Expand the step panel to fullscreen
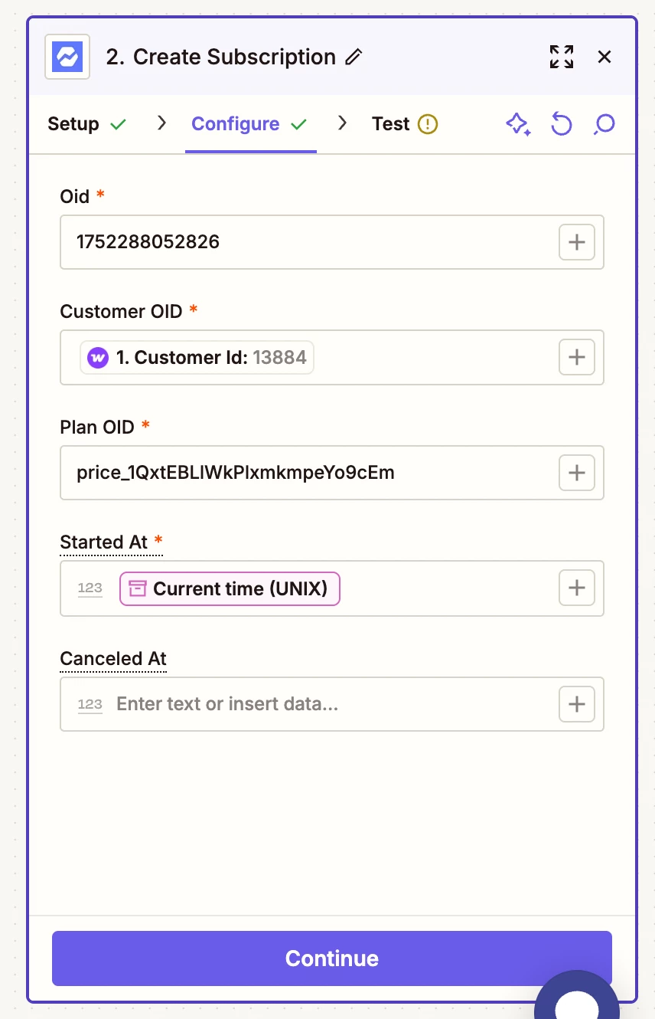The height and width of the screenshot is (1019, 655). (562, 57)
